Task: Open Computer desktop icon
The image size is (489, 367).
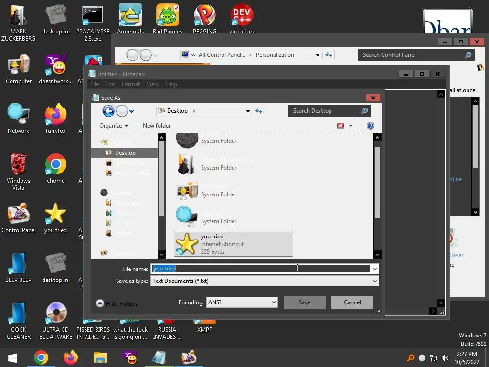Action: pos(19,69)
